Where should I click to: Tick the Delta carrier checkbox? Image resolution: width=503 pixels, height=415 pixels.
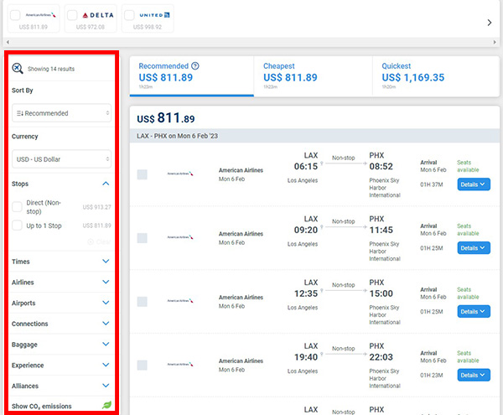(72, 15)
